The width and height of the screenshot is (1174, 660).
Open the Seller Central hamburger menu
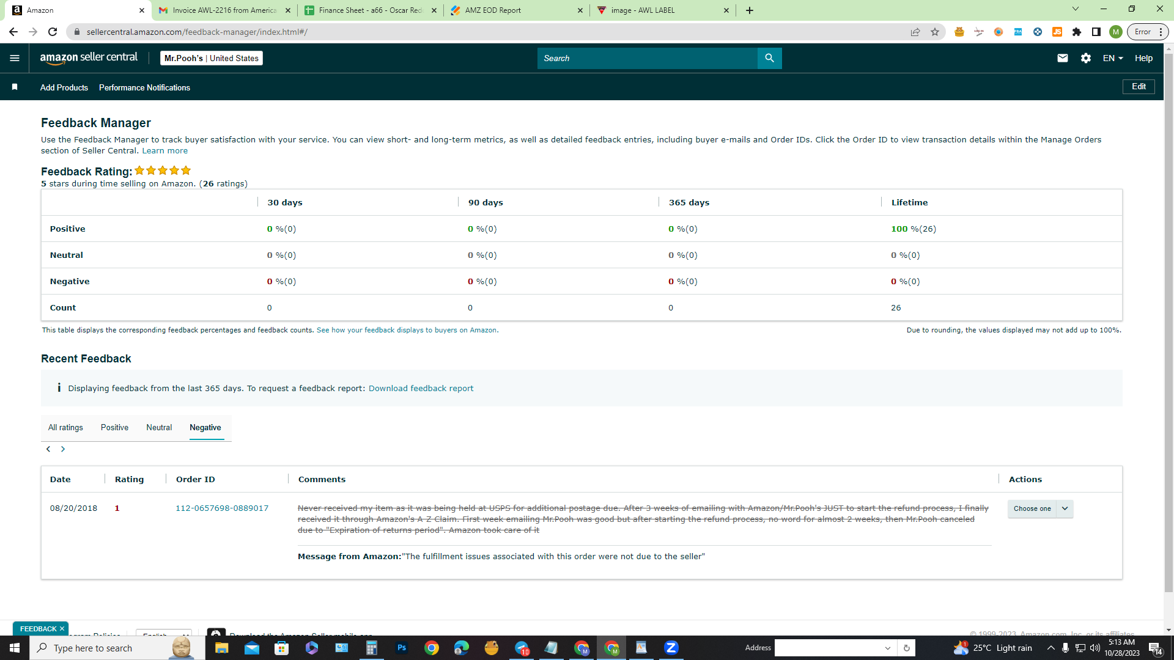(x=15, y=58)
